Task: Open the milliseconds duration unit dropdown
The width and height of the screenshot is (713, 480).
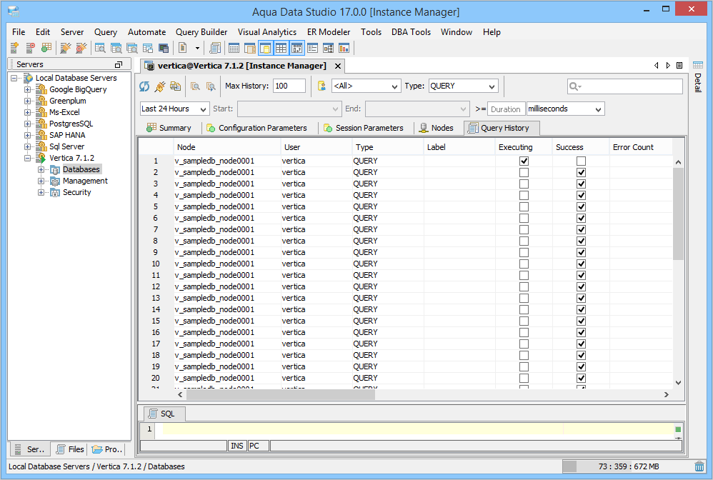Action: [565, 109]
